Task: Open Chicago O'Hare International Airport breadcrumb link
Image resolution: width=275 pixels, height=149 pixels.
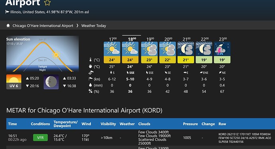Action: pyautogui.click(x=43, y=26)
